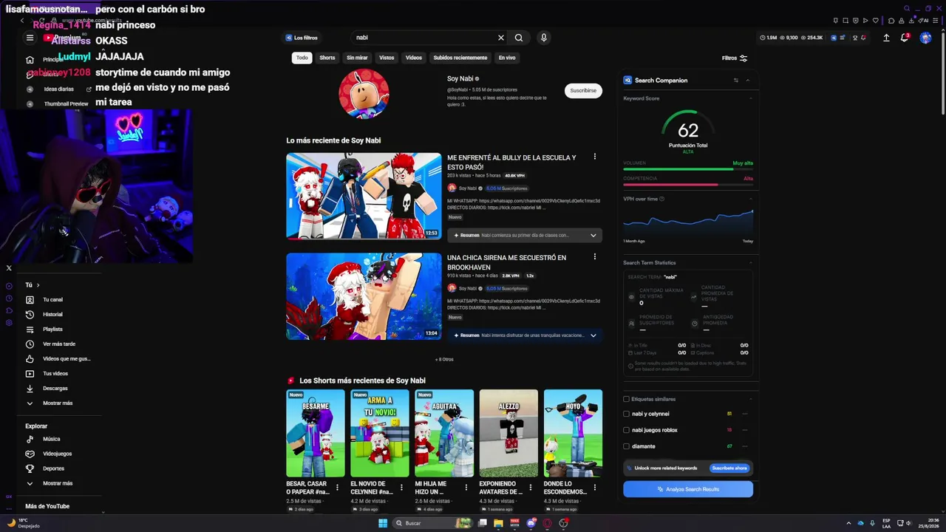This screenshot has height=532, width=946.
Task: Open more options for 'nabi y celynnei'
Action: pyautogui.click(x=745, y=414)
